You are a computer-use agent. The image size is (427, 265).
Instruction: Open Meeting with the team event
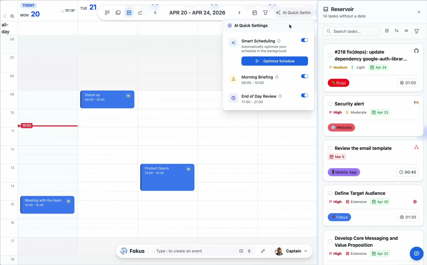coord(47,205)
